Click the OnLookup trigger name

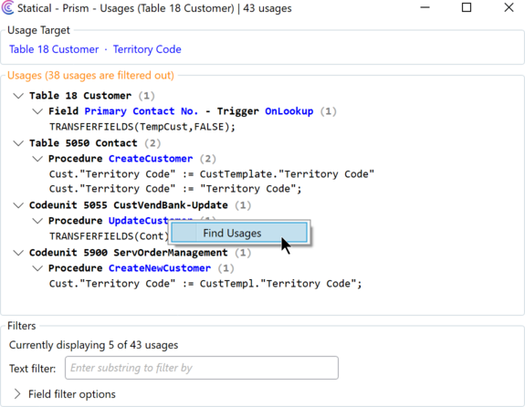coord(289,111)
